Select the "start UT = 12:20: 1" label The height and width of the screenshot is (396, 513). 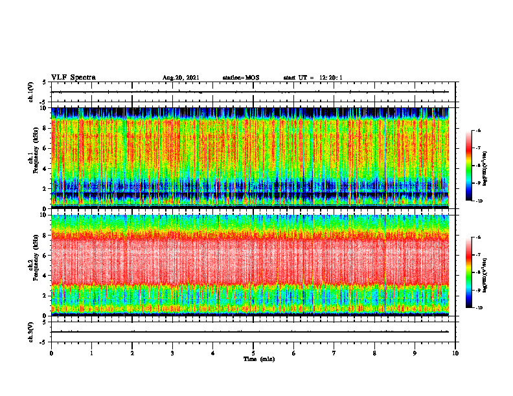coord(313,78)
